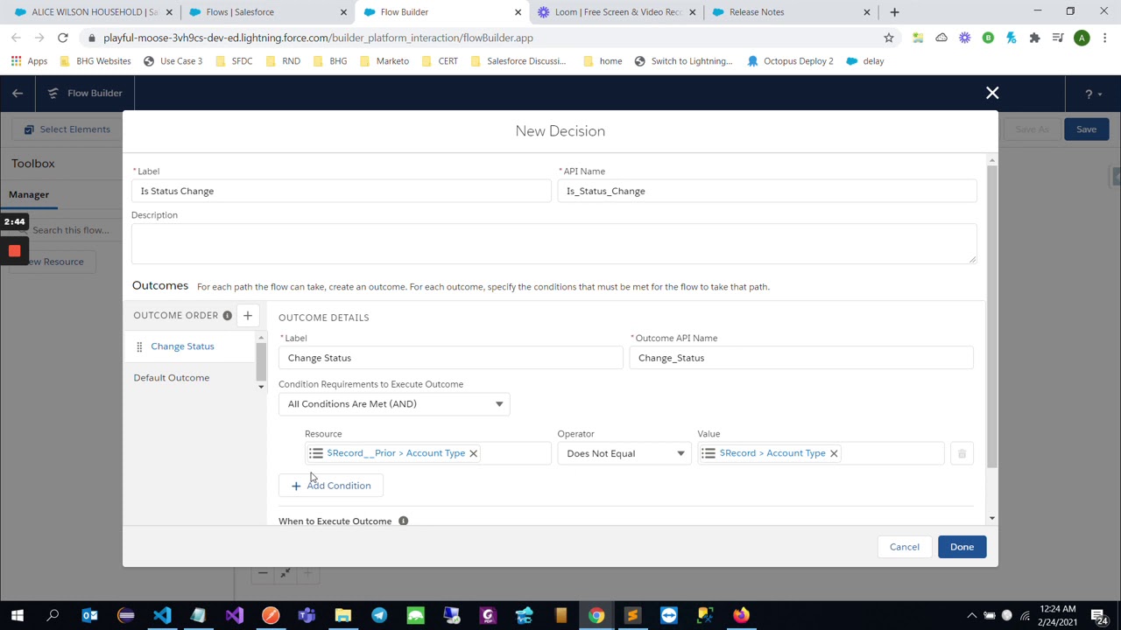Click the browser address bar
Screen dimensions: 1121x630
(482, 38)
